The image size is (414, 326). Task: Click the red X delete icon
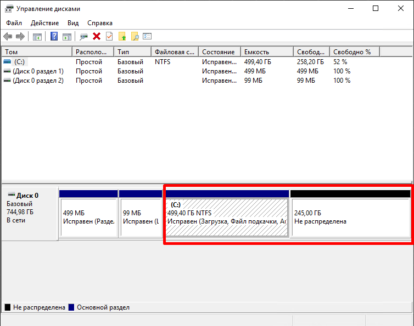point(97,37)
